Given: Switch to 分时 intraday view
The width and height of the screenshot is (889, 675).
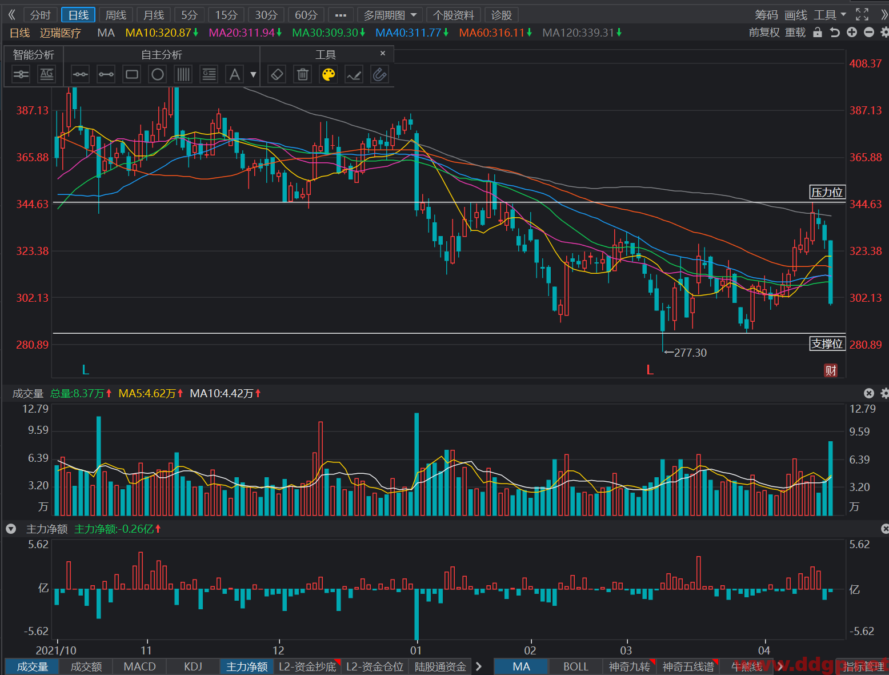Looking at the screenshot, I should 41,15.
